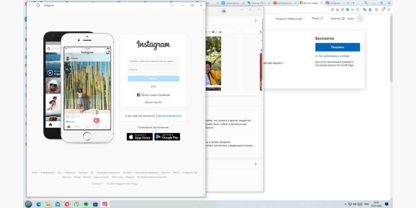Click the Войти profile avatar icon on Microsoft page

click(360, 19)
